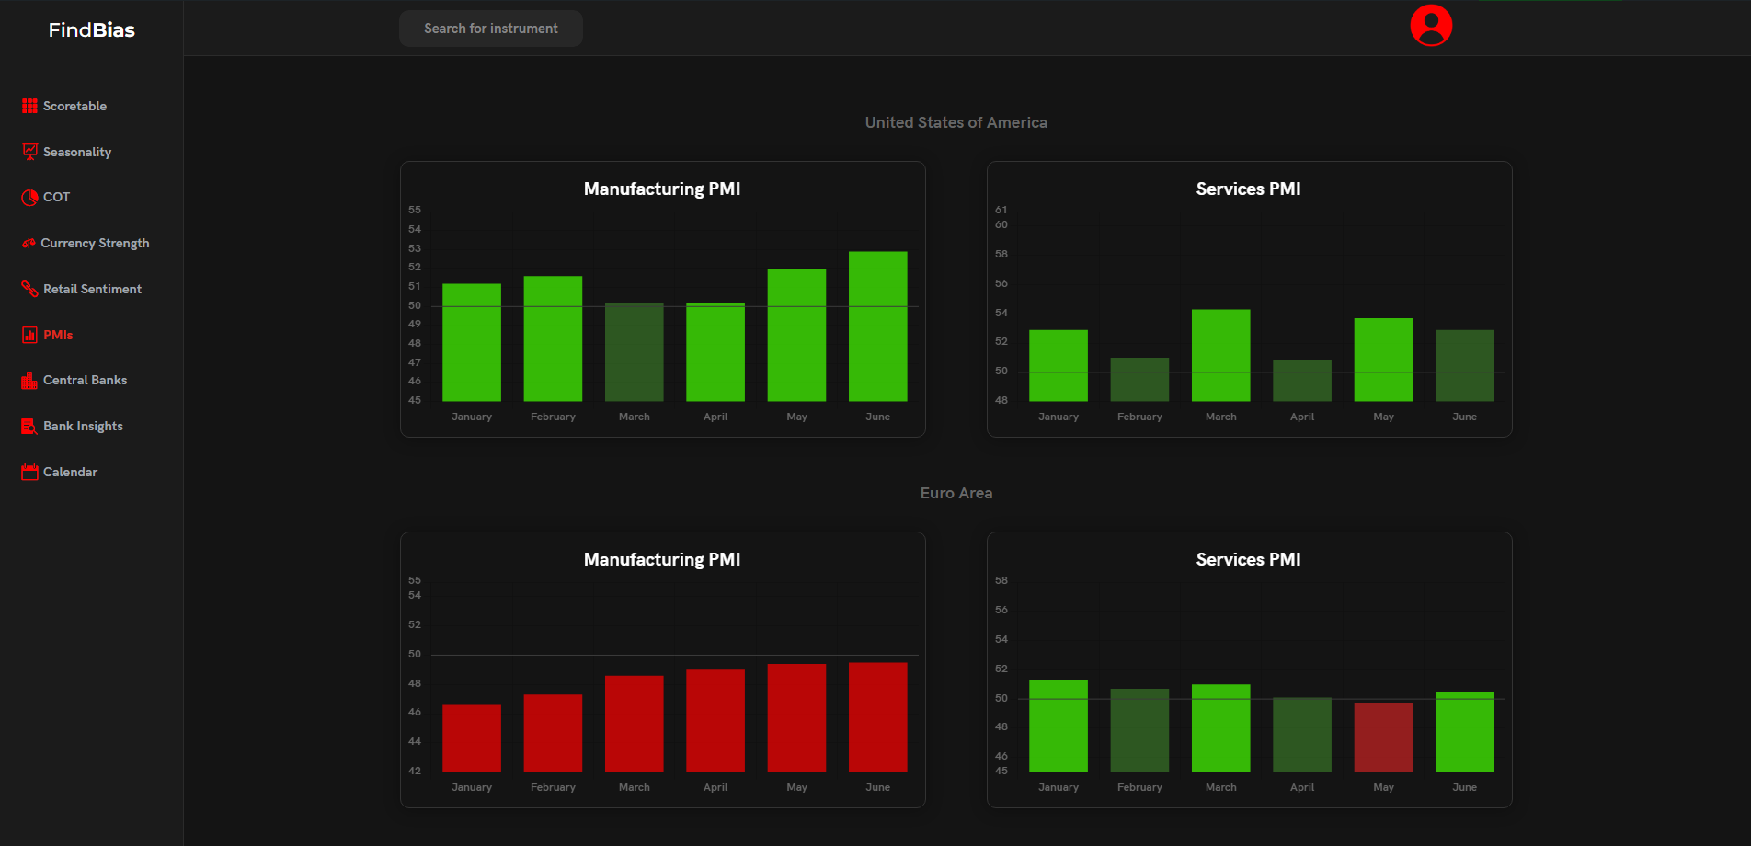Screen dimensions: 1751x846
Task: Click March bar in US Services PMI
Action: [1220, 355]
